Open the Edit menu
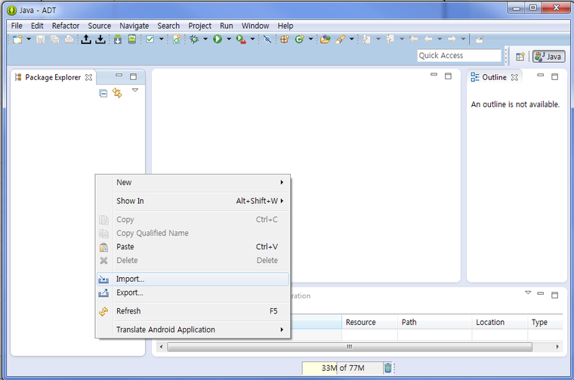 (x=37, y=26)
